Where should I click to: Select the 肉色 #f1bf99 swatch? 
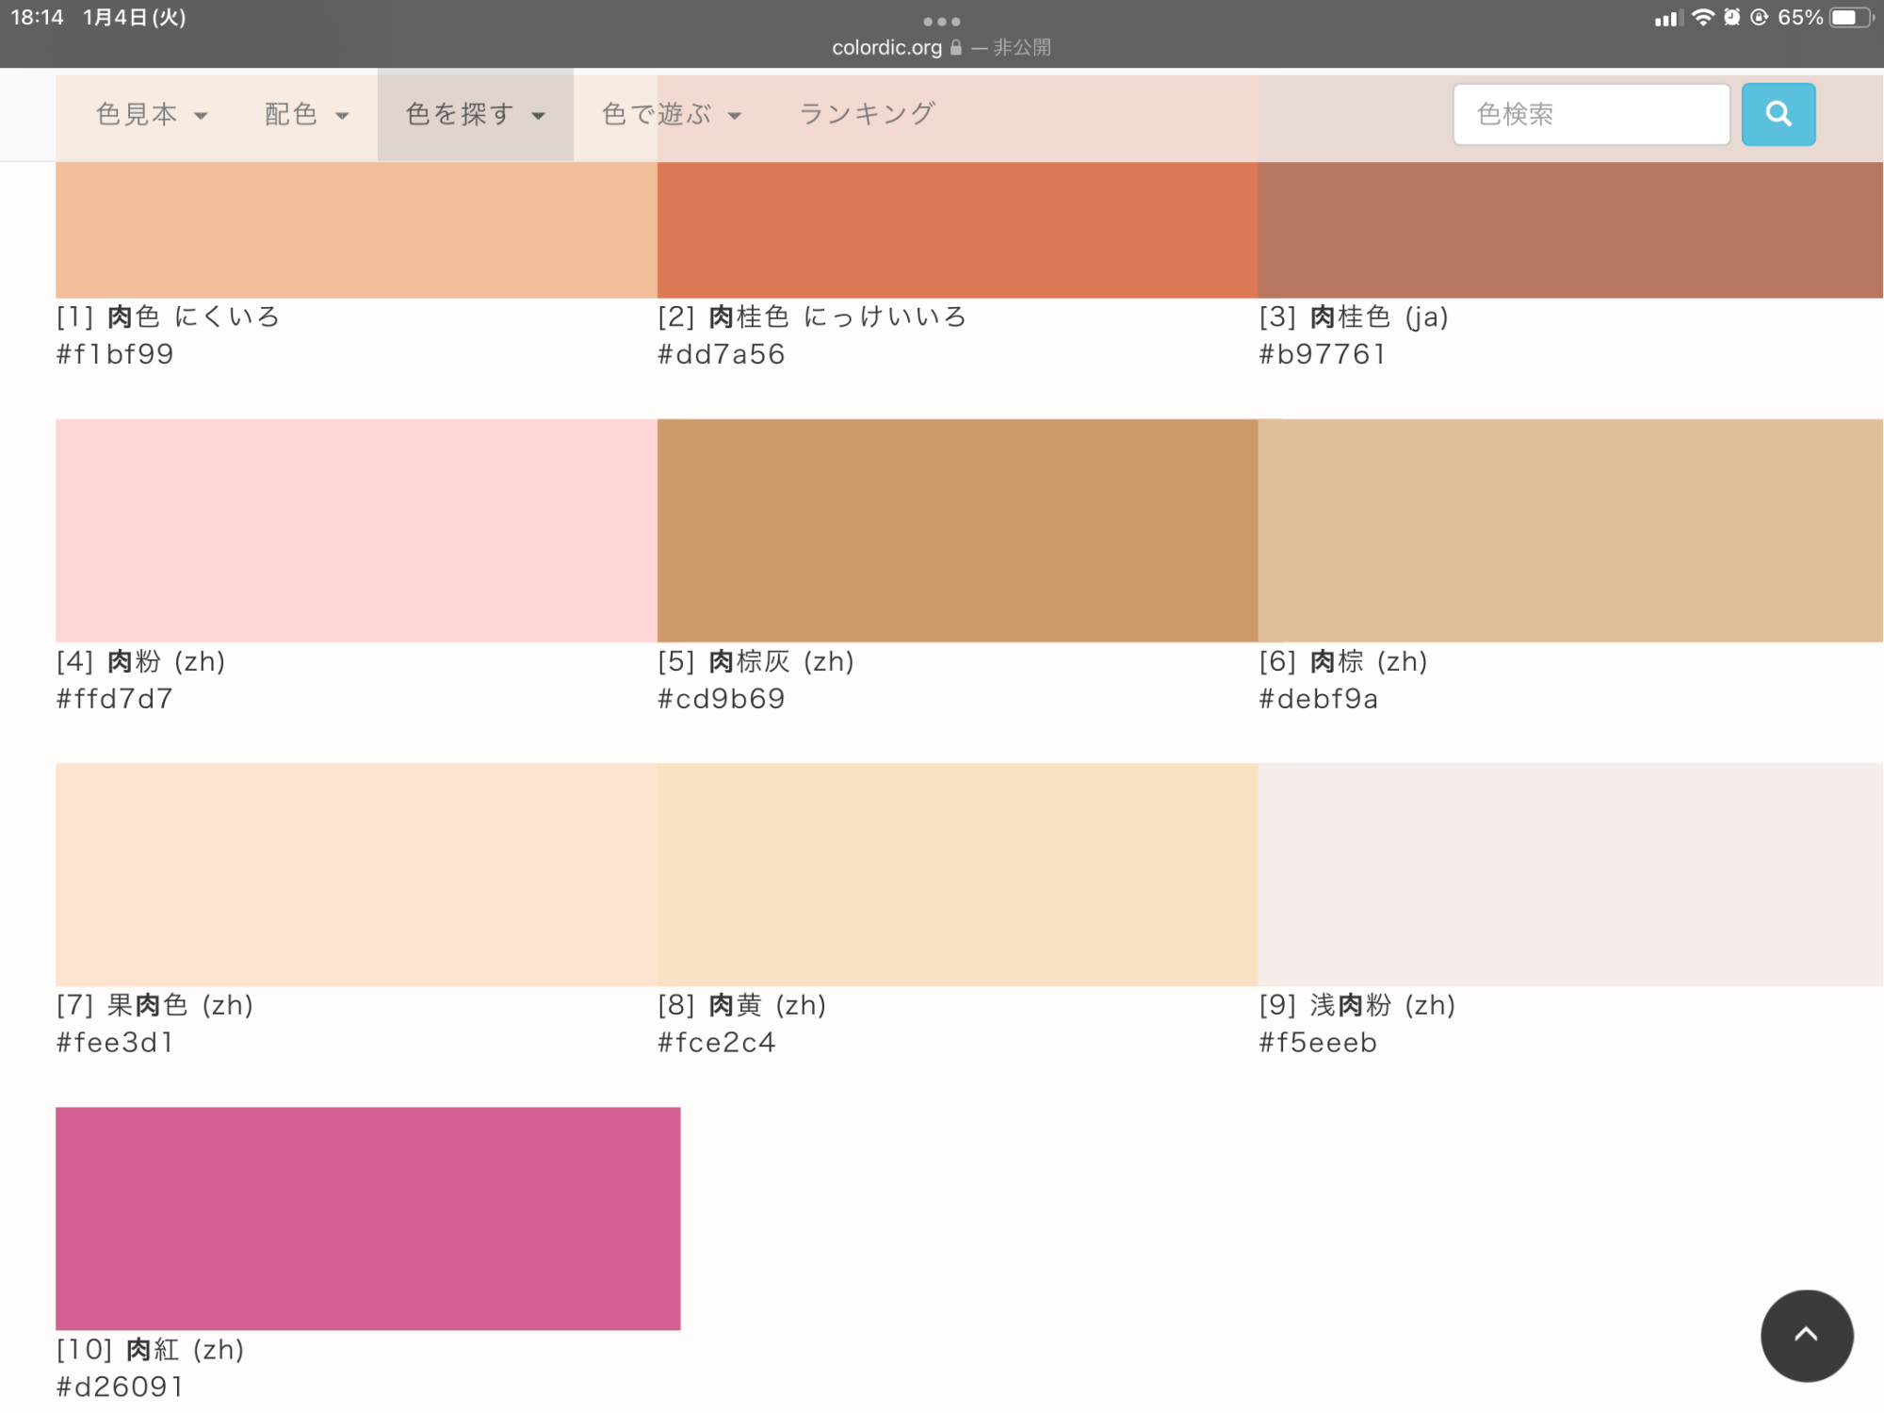click(x=356, y=229)
